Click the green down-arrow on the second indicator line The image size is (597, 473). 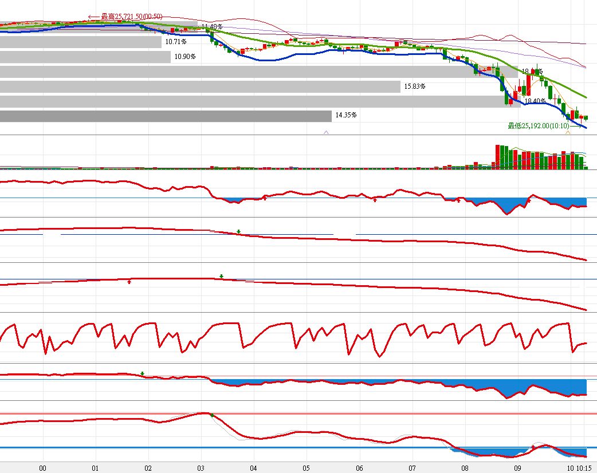click(239, 231)
